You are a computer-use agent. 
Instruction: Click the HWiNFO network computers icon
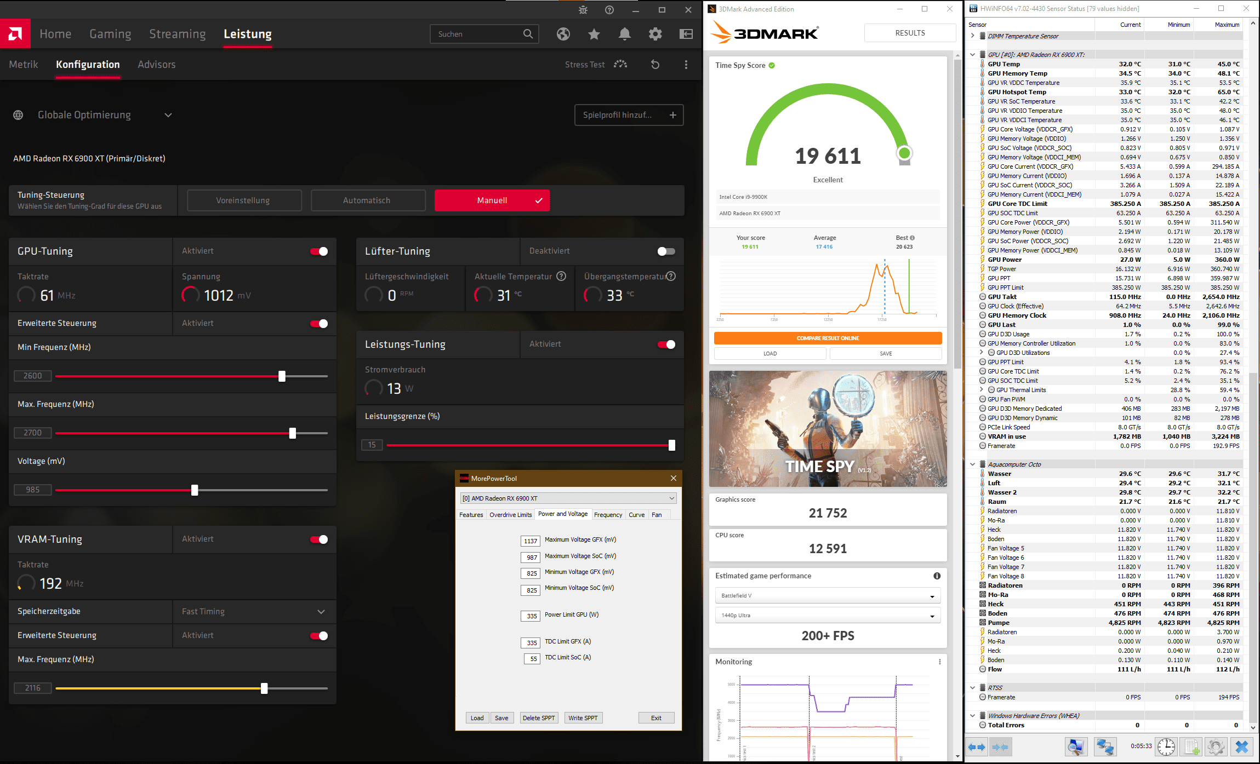pos(1105,747)
